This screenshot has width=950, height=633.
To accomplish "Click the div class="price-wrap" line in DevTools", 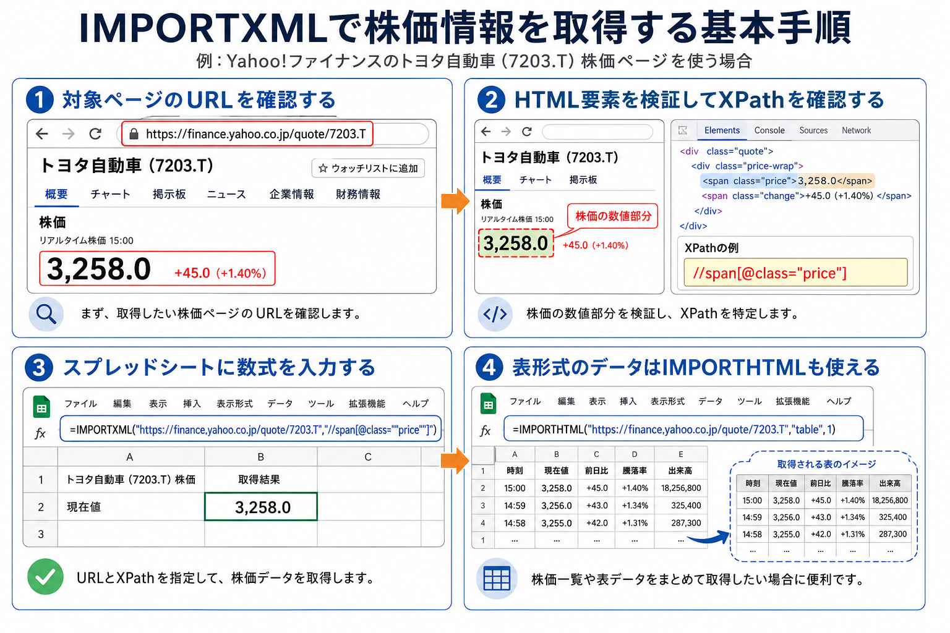I will click(x=747, y=166).
